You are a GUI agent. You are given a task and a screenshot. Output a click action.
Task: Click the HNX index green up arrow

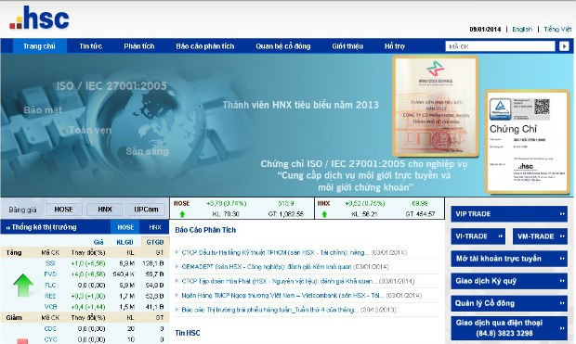click(324, 214)
